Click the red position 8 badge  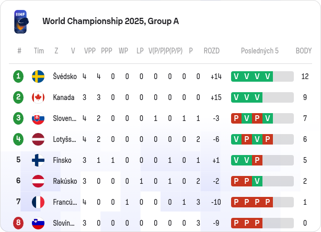[18, 223]
